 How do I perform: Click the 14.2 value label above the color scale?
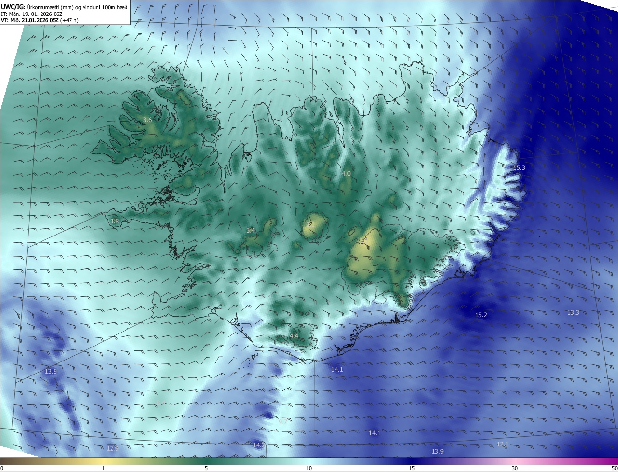259,445
